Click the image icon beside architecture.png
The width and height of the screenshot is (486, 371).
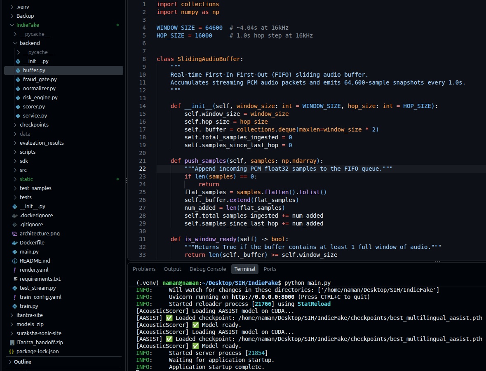(x=14, y=234)
